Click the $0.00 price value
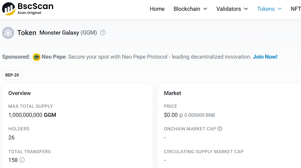 pyautogui.click(x=171, y=115)
